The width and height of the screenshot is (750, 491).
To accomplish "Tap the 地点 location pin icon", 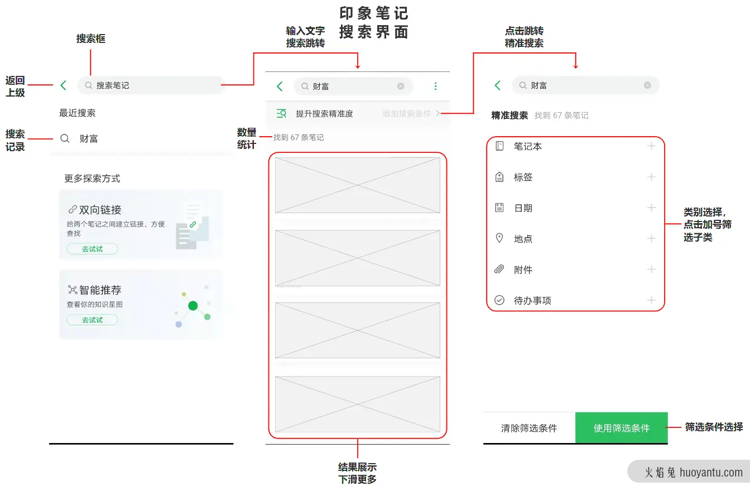I will (499, 238).
